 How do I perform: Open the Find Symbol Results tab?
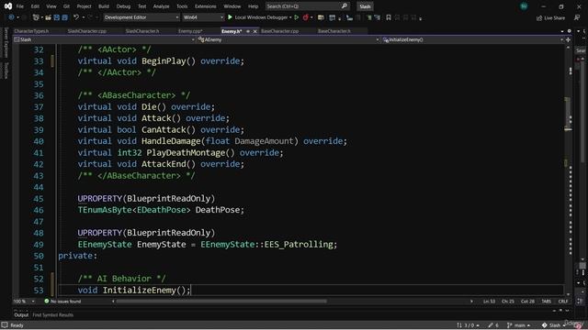[53, 315]
